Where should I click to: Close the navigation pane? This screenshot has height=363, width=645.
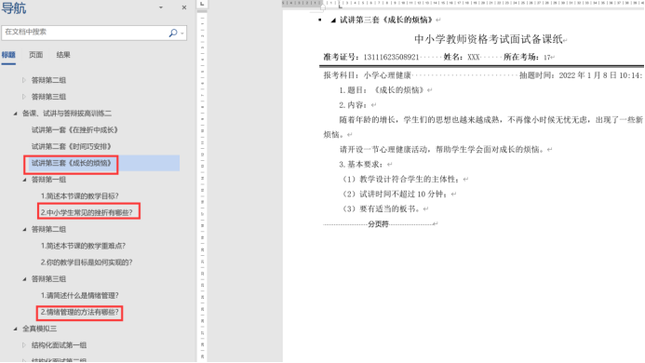[x=184, y=7]
